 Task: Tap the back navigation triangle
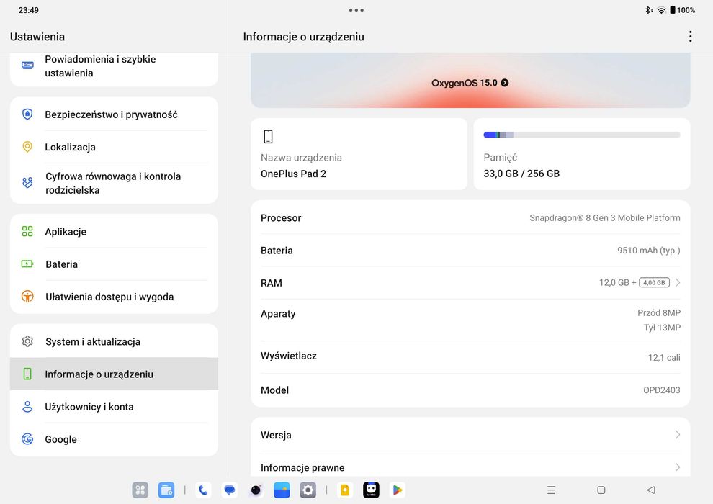[651, 490]
